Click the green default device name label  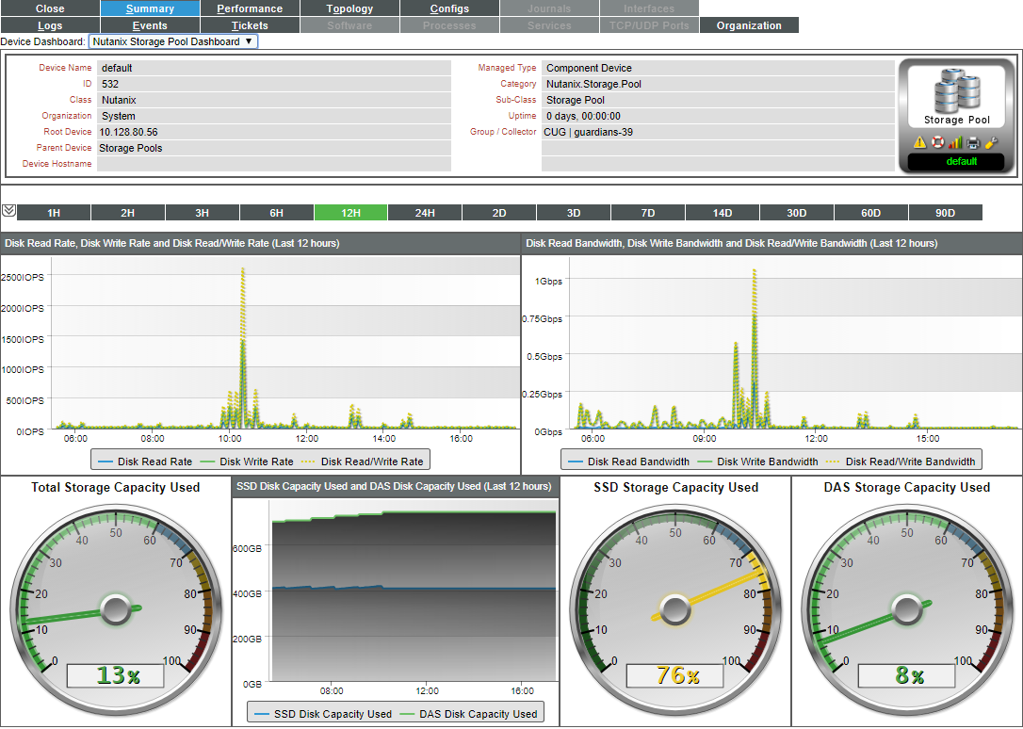(x=961, y=161)
